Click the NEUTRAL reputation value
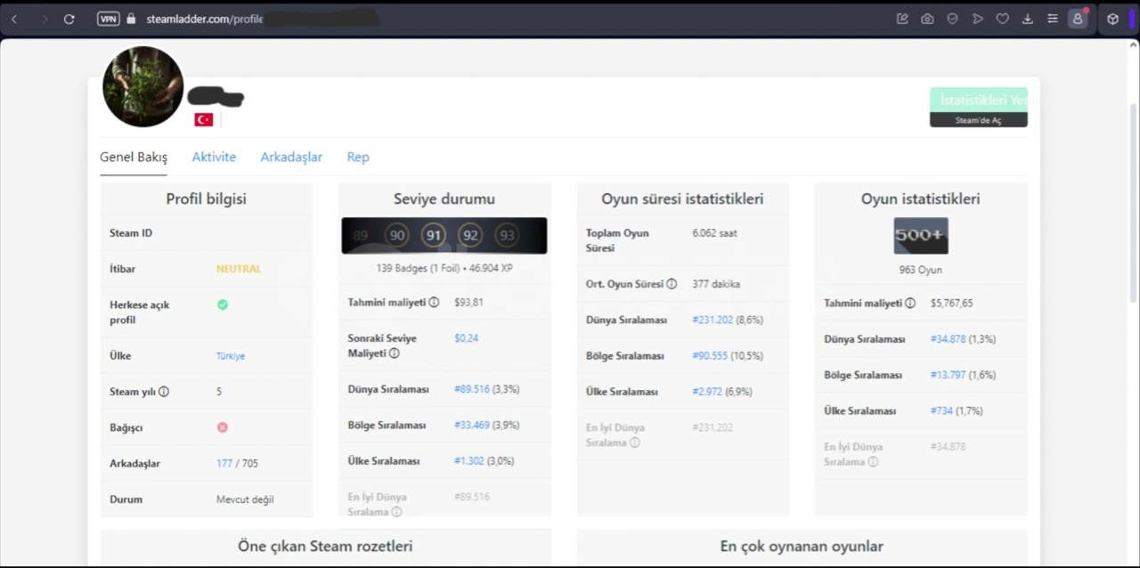The height and width of the screenshot is (568, 1140). 239,269
